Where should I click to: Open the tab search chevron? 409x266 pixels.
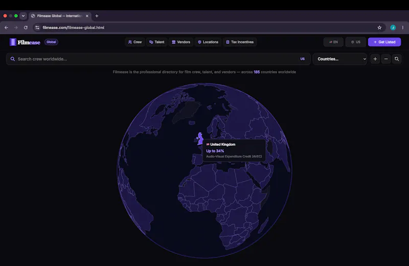(x=23, y=16)
